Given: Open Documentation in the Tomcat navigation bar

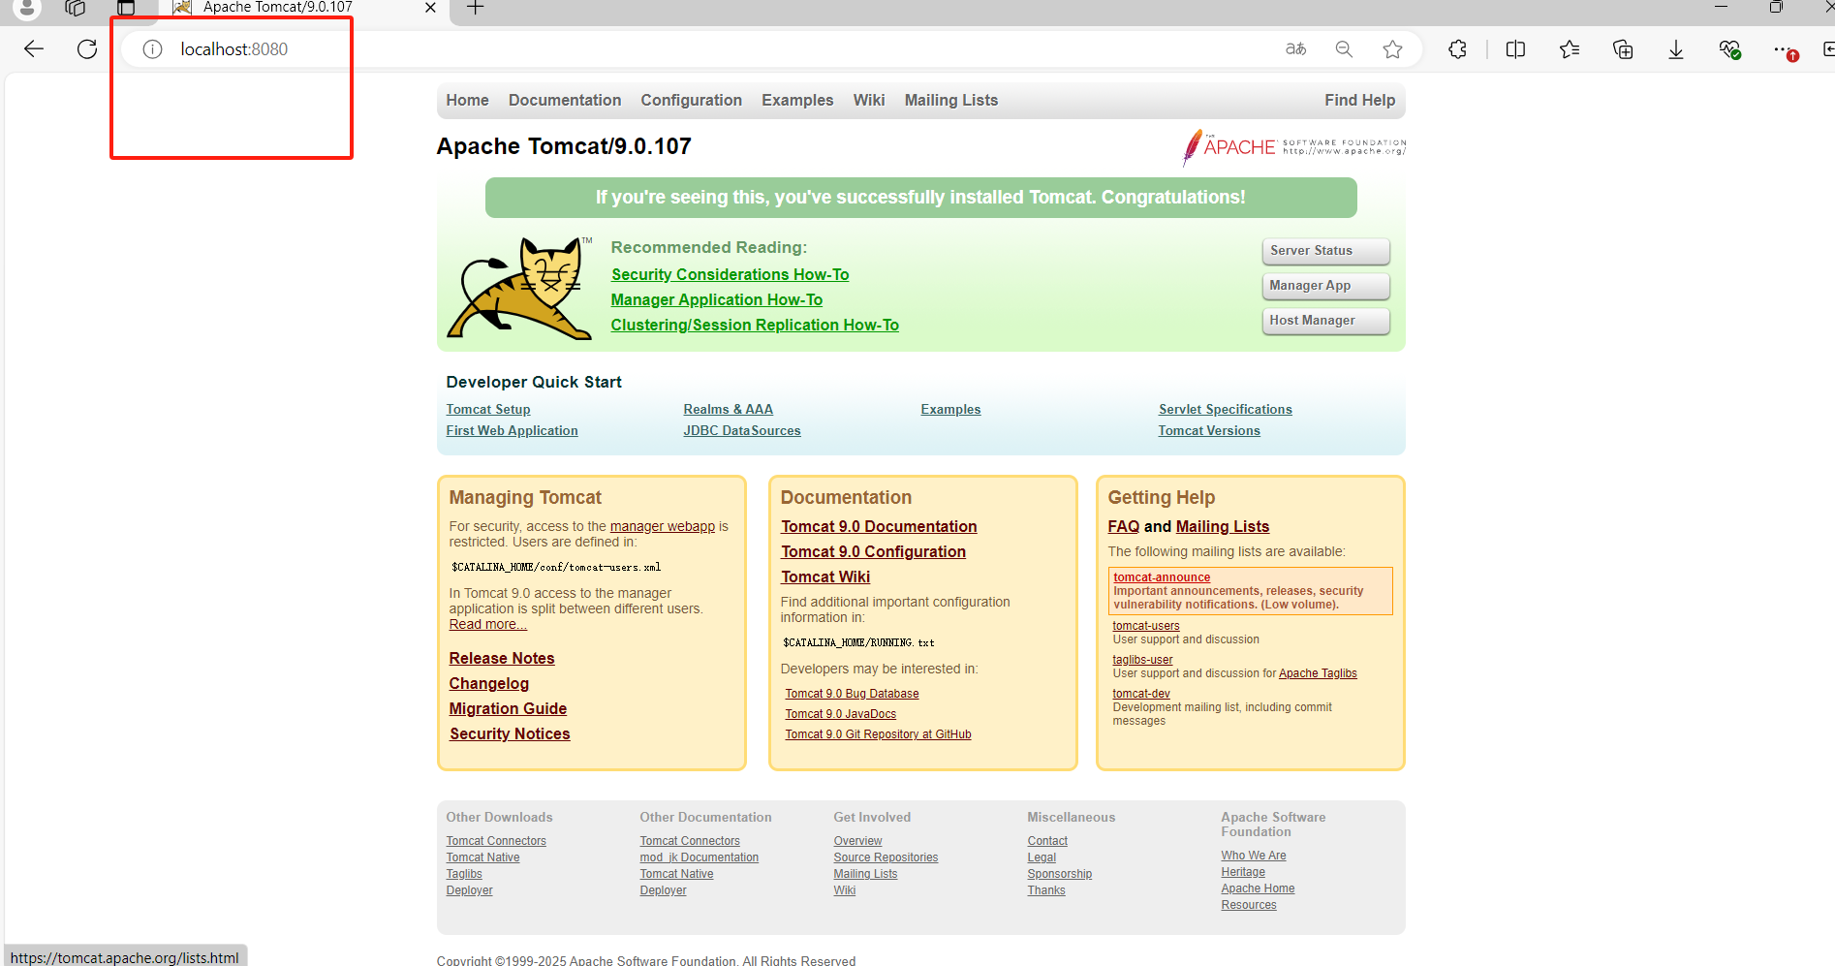Looking at the screenshot, I should pyautogui.click(x=565, y=100).
